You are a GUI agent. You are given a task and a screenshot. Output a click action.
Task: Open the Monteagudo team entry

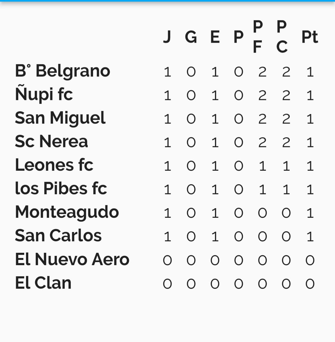(x=67, y=213)
